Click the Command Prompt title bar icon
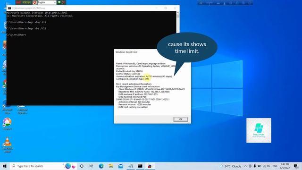302x170 pixels. click(x=9, y=8)
